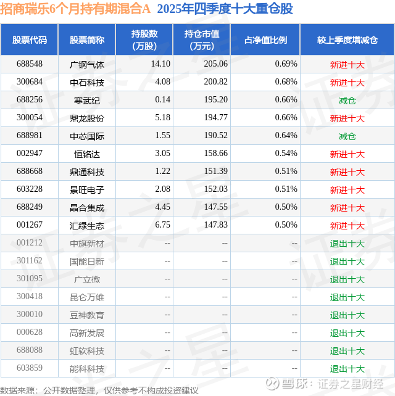Click the 数据来源 disclaimer text
Viewport: 395px width, 396px height.
99,390
